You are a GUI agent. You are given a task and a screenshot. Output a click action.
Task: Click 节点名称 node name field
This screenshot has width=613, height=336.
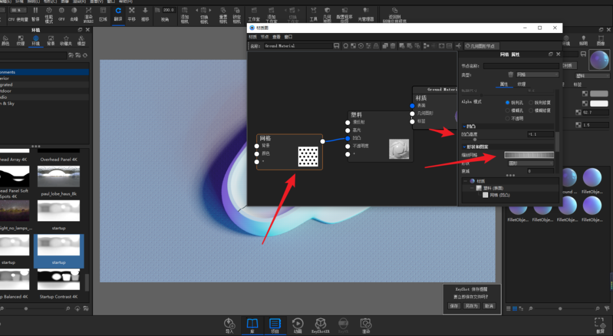click(x=521, y=66)
